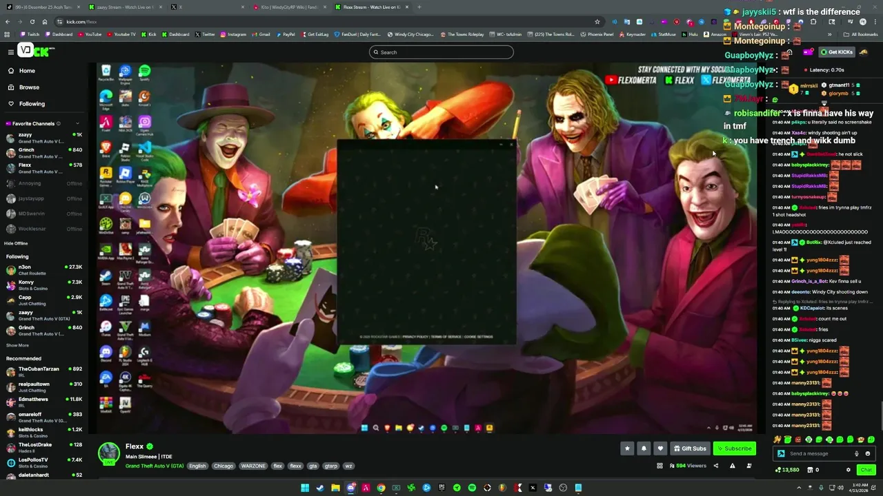Click the gtarp tag
Viewport: 883px width, 496px height.
tap(331, 466)
